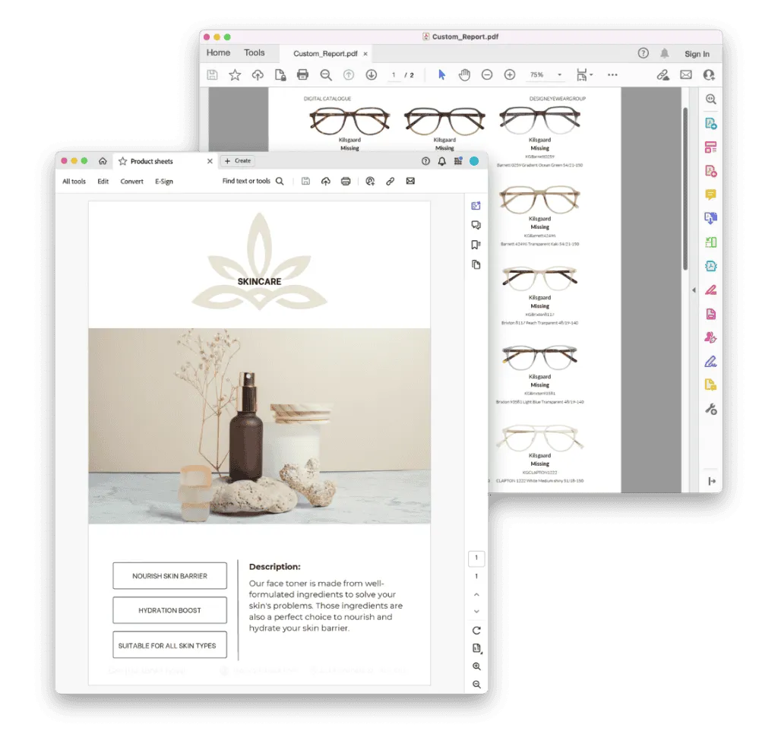The width and height of the screenshot is (778, 731).
Task: Click the Create button in Product sheets window
Action: pos(238,161)
